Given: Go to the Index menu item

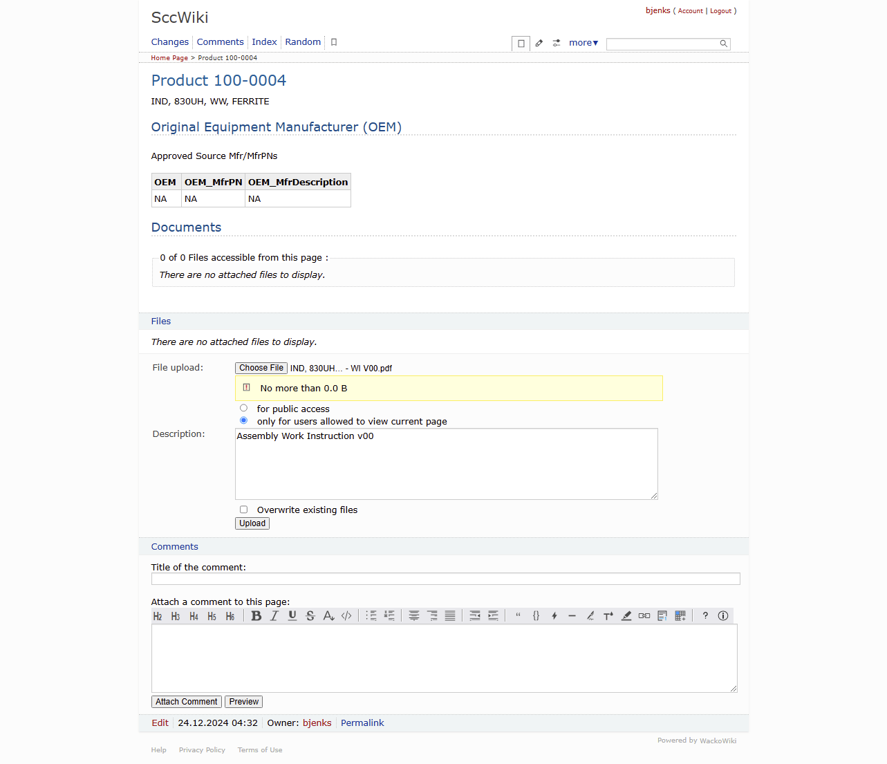Looking at the screenshot, I should pos(264,42).
